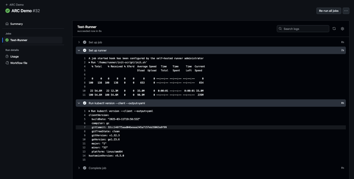Image resolution: width=354 pixels, height=179 pixels.
Task: Open the Workflow file link
Action: (x=19, y=63)
